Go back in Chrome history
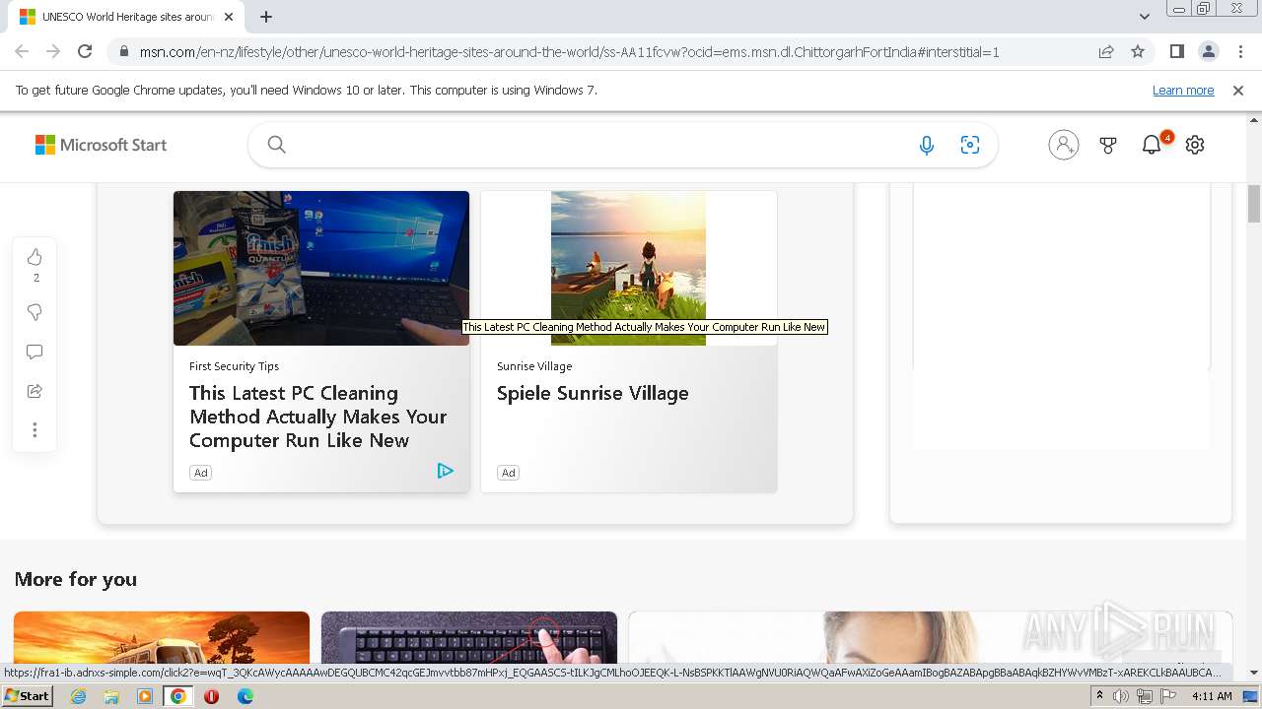The image size is (1262, 709). coord(22,51)
